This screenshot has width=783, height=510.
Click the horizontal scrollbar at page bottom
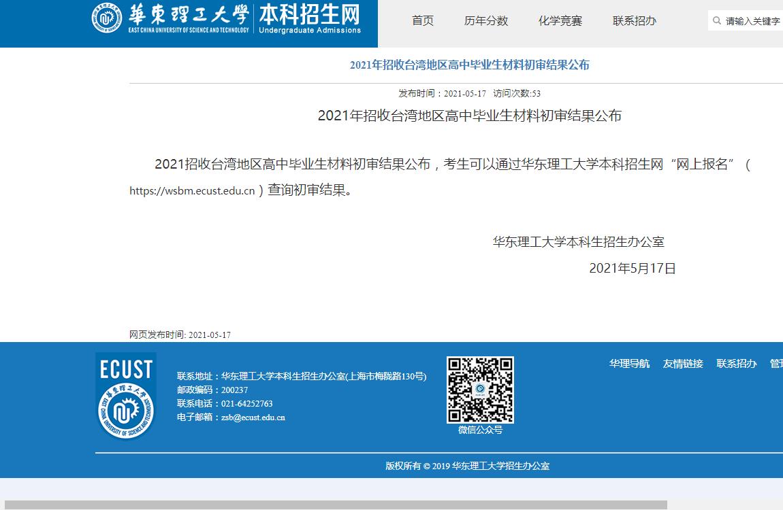[335, 505]
